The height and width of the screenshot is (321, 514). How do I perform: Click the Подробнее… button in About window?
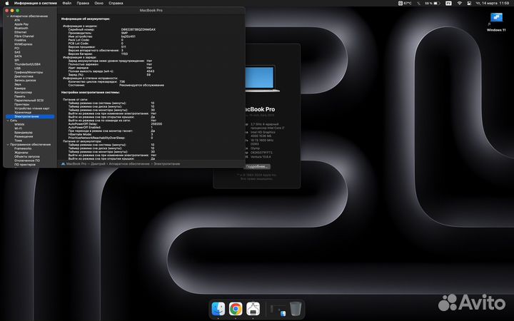(257, 166)
